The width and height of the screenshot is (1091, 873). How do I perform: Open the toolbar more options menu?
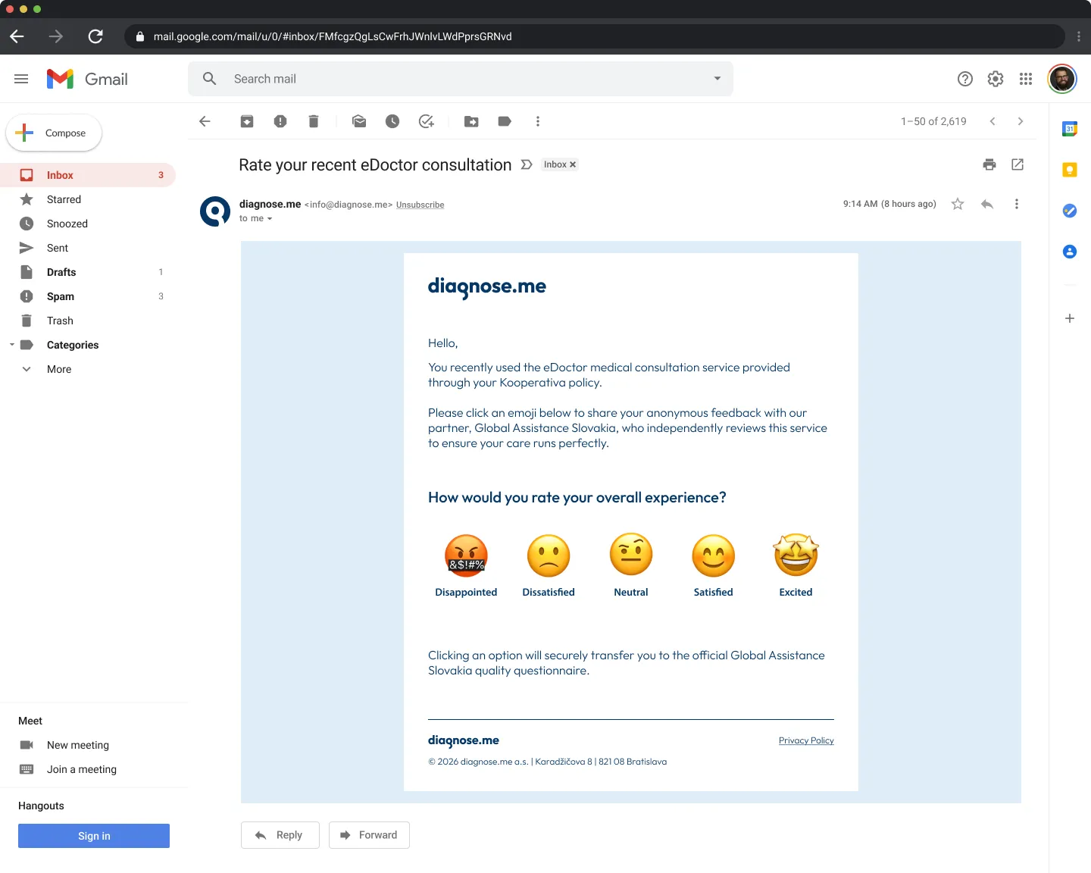point(538,121)
